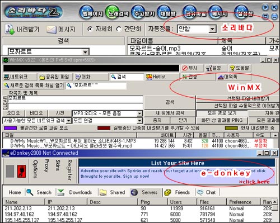Click the WinMX title bar logo icon
Image resolution: width=280 pixels, height=223 pixels.
click(6, 60)
